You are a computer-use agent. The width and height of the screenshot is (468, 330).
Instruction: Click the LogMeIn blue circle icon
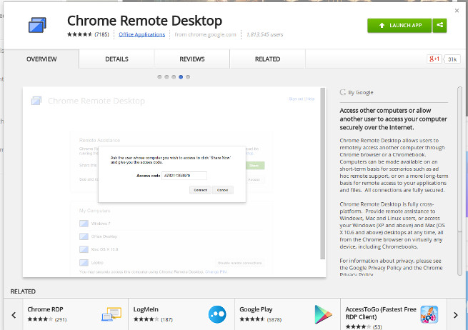[x=217, y=314]
